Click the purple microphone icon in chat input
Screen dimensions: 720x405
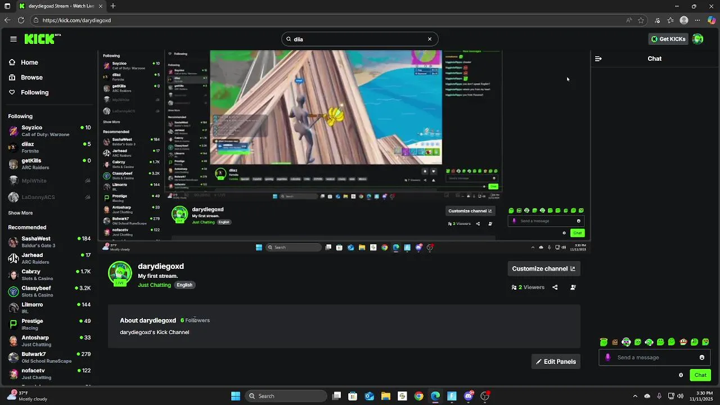(x=607, y=357)
